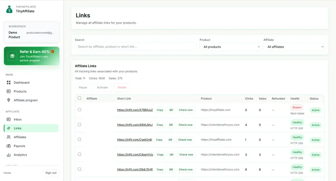The width and height of the screenshot is (336, 181).
Task: Click the gift icon in Refer & Earn banner
Action: click(x=12, y=56)
